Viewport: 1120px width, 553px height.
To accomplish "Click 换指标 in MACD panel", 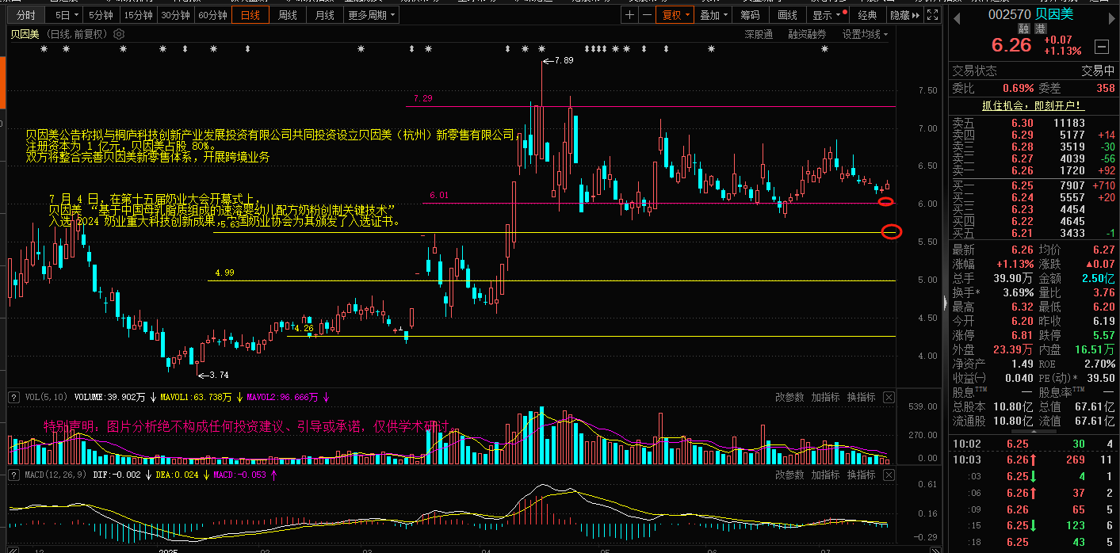I will 861,475.
